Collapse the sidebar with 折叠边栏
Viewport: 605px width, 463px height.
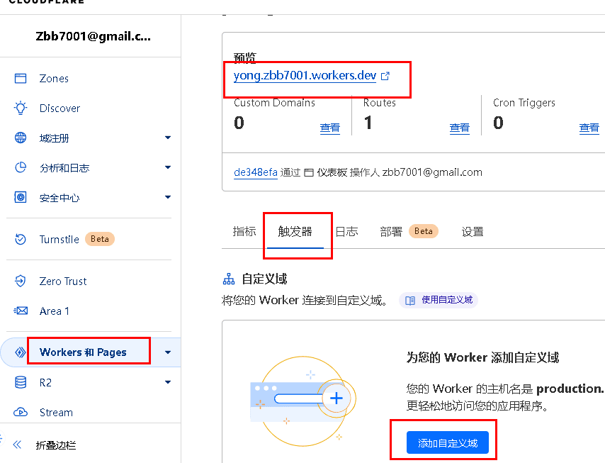(x=55, y=445)
